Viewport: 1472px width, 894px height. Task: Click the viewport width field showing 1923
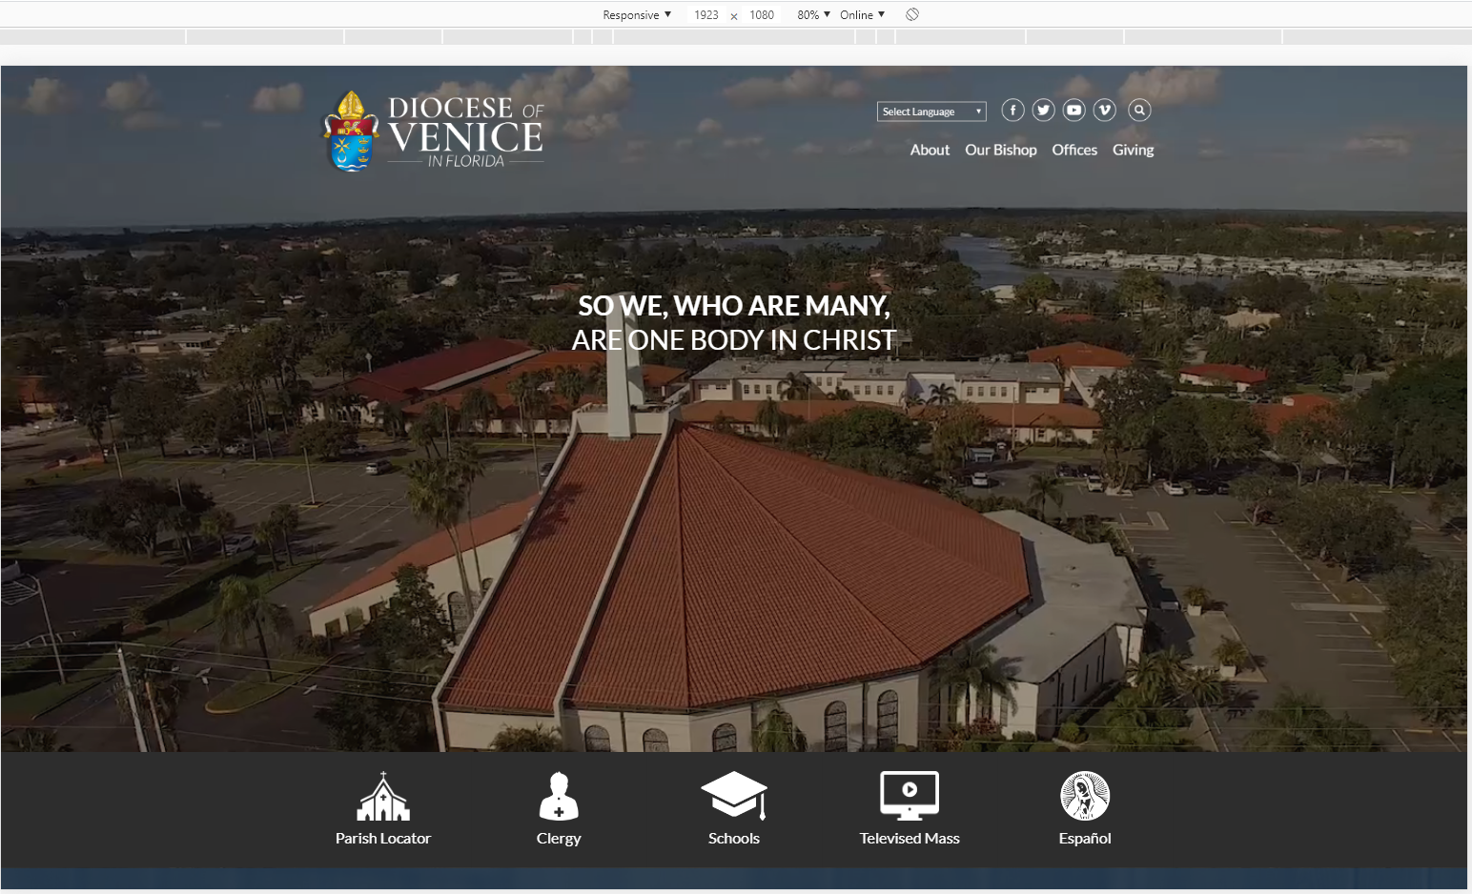tap(706, 15)
